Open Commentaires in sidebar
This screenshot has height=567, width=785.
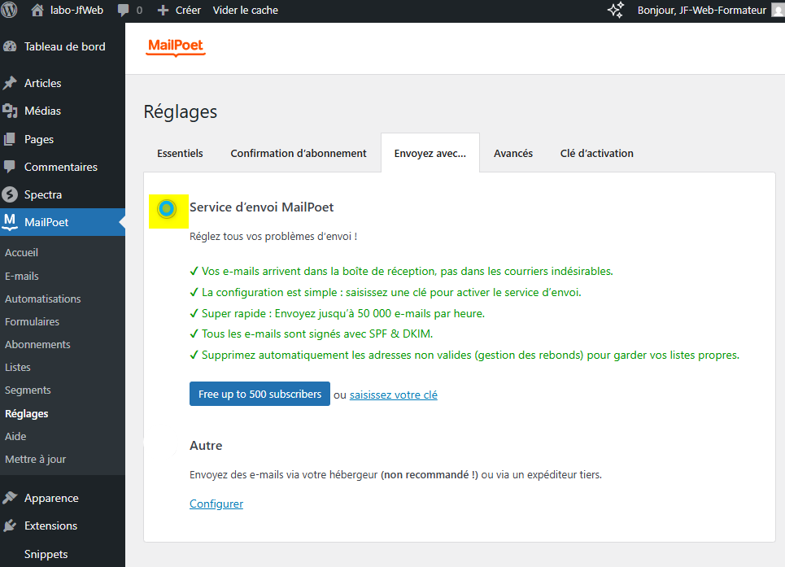(x=63, y=167)
